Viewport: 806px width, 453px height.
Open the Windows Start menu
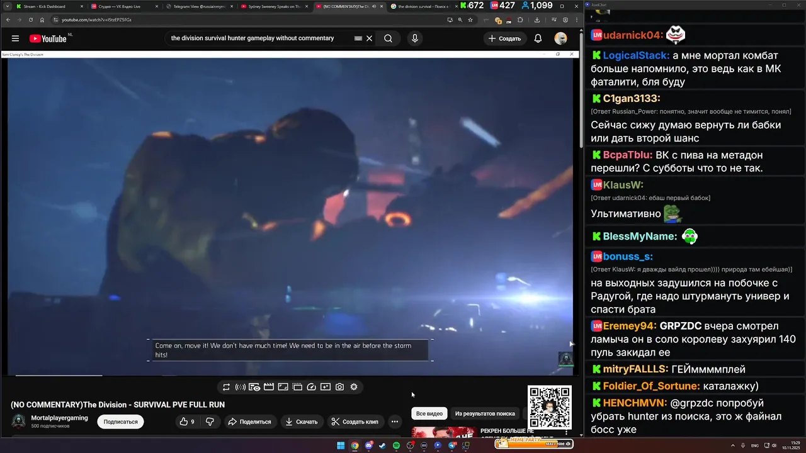tap(341, 445)
